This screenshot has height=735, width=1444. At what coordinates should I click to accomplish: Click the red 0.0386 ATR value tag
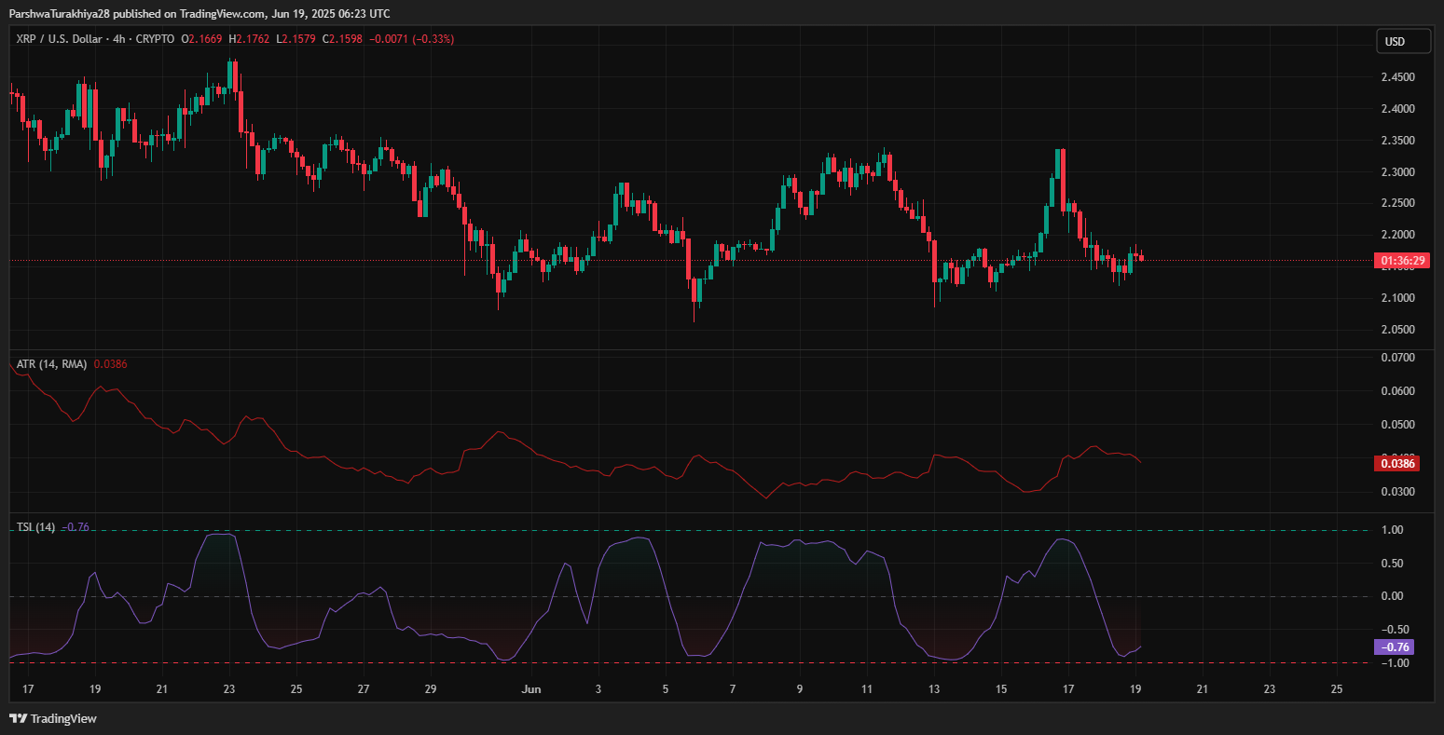pos(1397,463)
